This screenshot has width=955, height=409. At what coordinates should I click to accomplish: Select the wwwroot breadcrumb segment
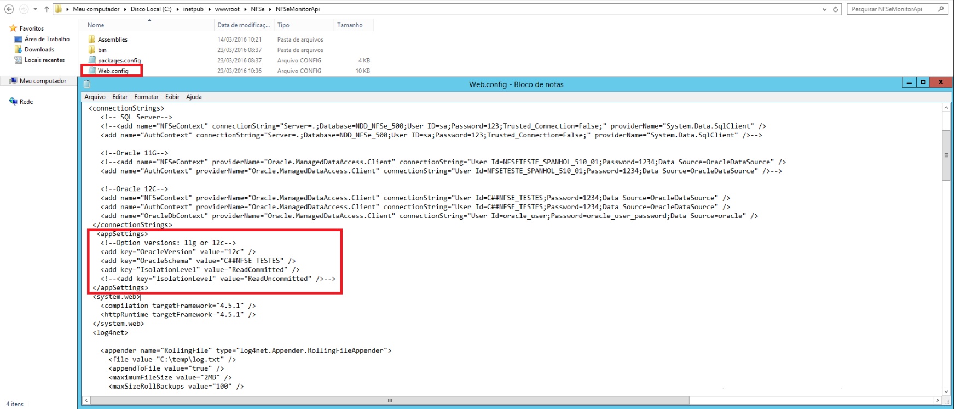click(x=227, y=9)
